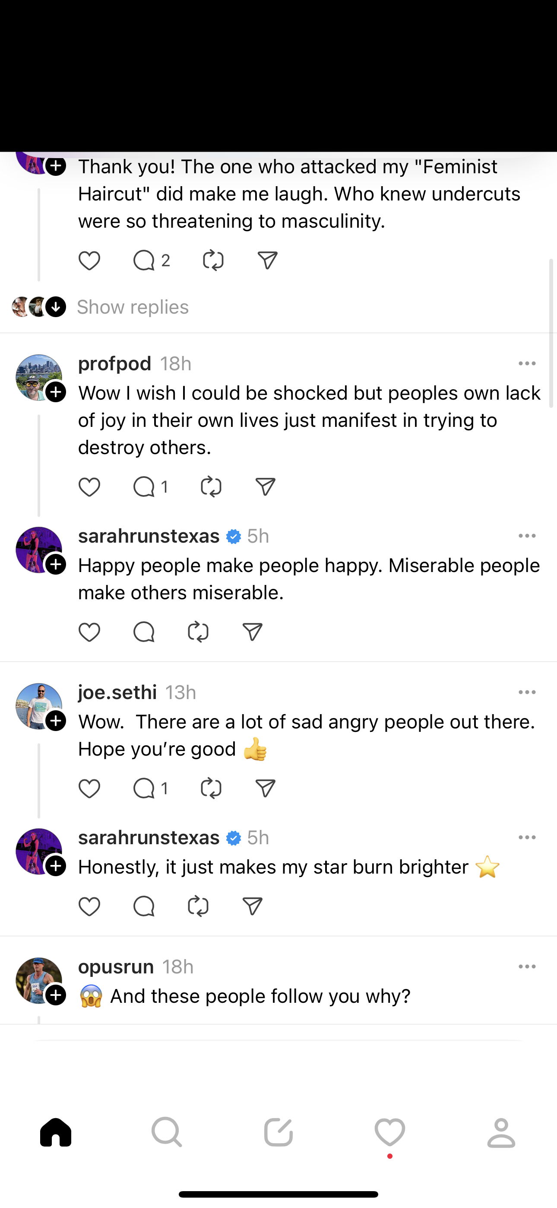Reply to profpod's comment
This screenshot has height=1208, width=557.
144,487
